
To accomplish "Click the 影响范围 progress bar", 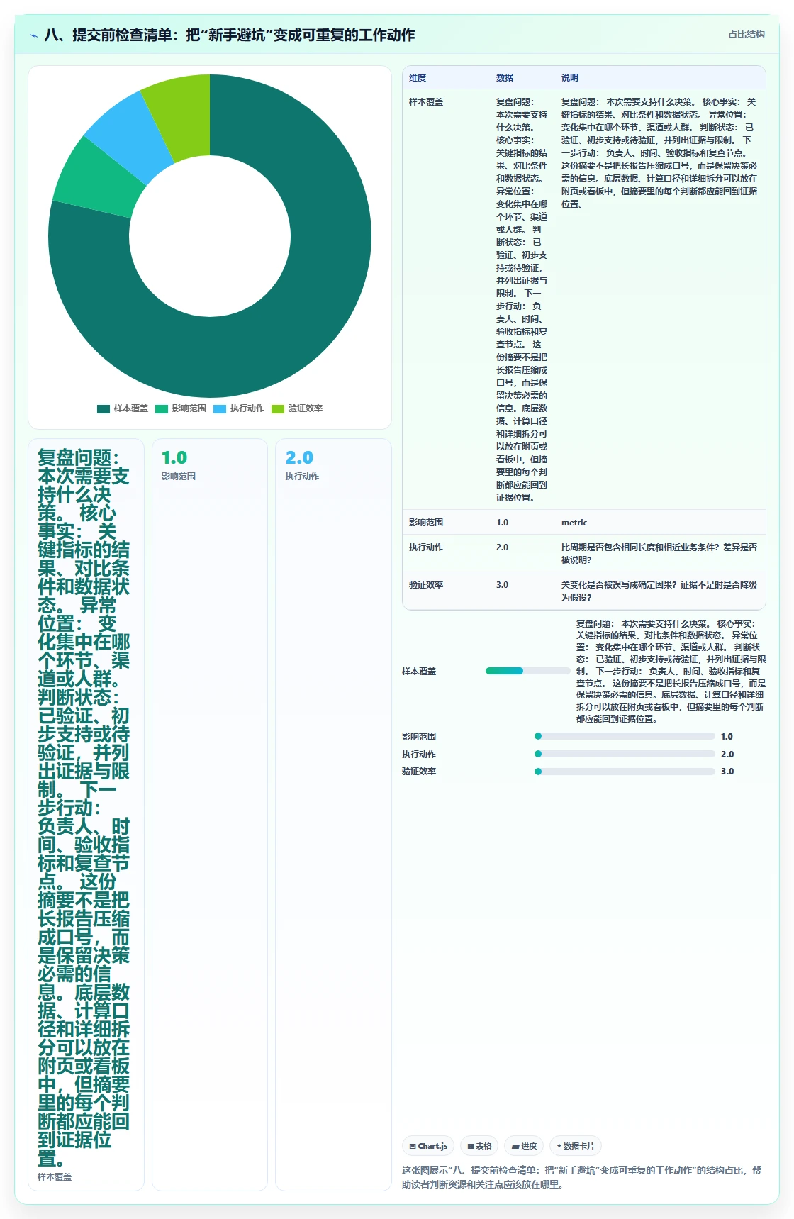I will tap(625, 736).
